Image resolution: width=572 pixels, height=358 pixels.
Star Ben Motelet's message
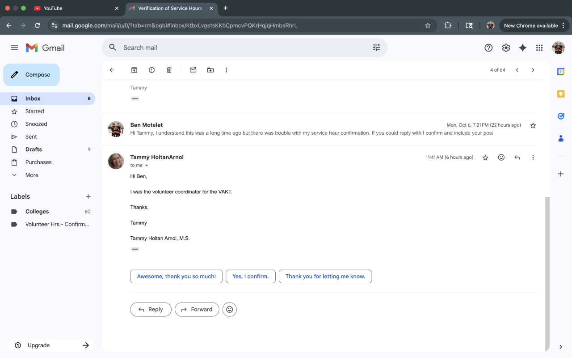(x=533, y=126)
